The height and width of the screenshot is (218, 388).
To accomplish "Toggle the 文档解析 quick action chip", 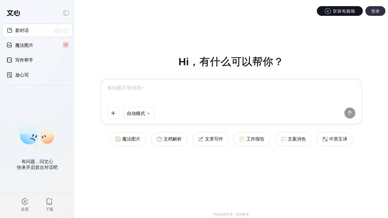I will pyautogui.click(x=169, y=139).
